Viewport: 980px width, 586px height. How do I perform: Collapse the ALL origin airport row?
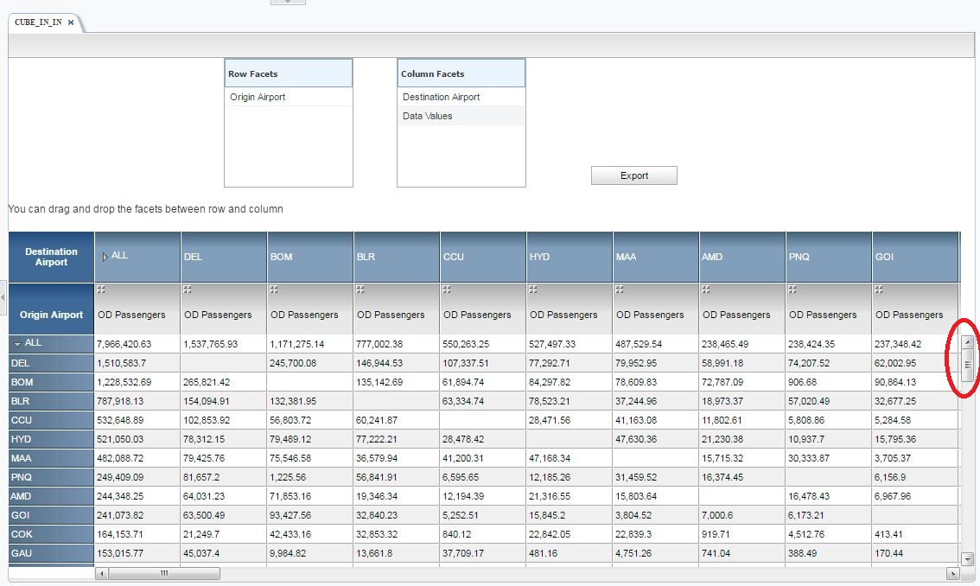17,344
